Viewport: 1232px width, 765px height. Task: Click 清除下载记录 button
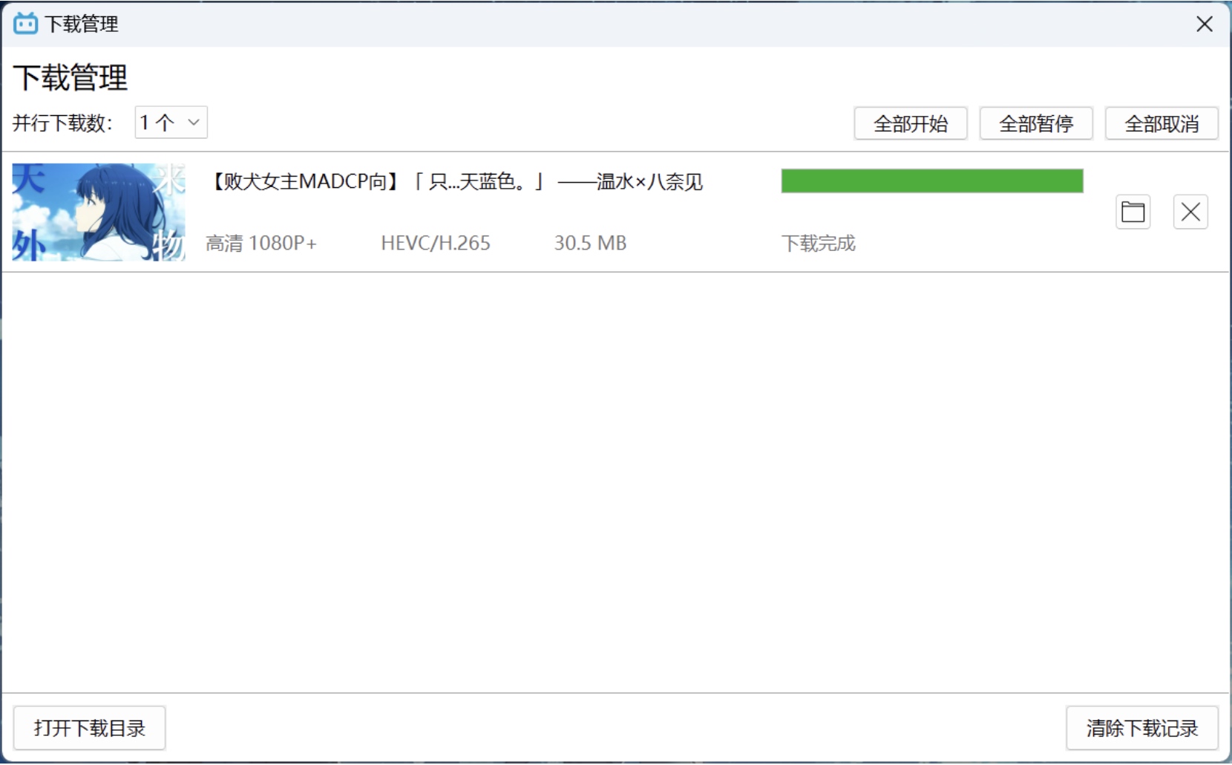click(1142, 728)
